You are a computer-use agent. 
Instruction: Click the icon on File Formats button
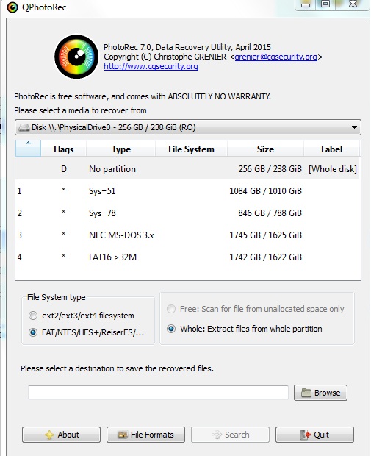point(122,435)
